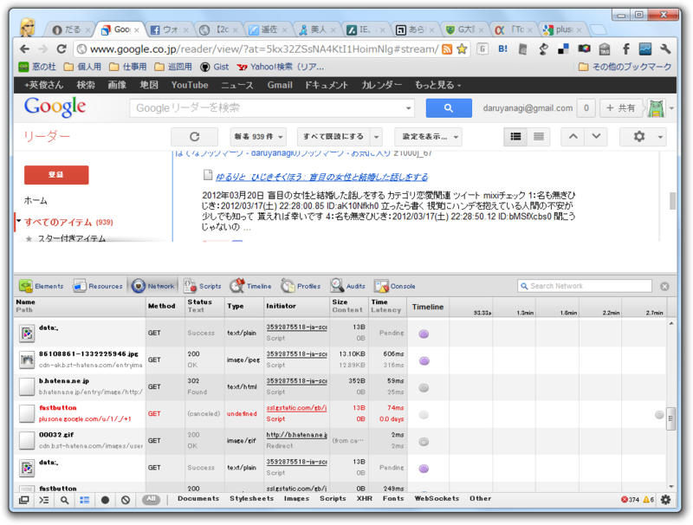Open the もっと見る menu
Screen dimensions: 693x525
point(437,85)
